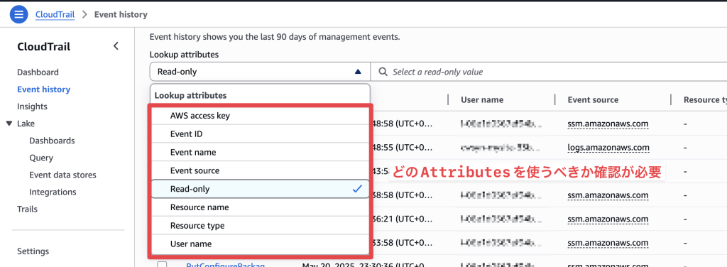Screen dimensions: 727x267
Task: Tick the checkbox for PutConfigurePackag row
Action: (162, 265)
